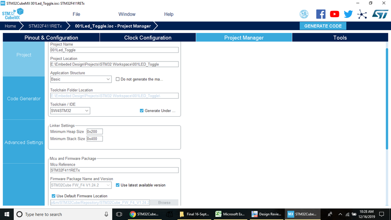
Task: Switch to the Clock Configuration tab
Action: click(148, 38)
